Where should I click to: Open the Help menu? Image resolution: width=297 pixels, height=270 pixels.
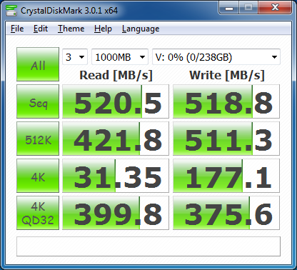(103, 29)
